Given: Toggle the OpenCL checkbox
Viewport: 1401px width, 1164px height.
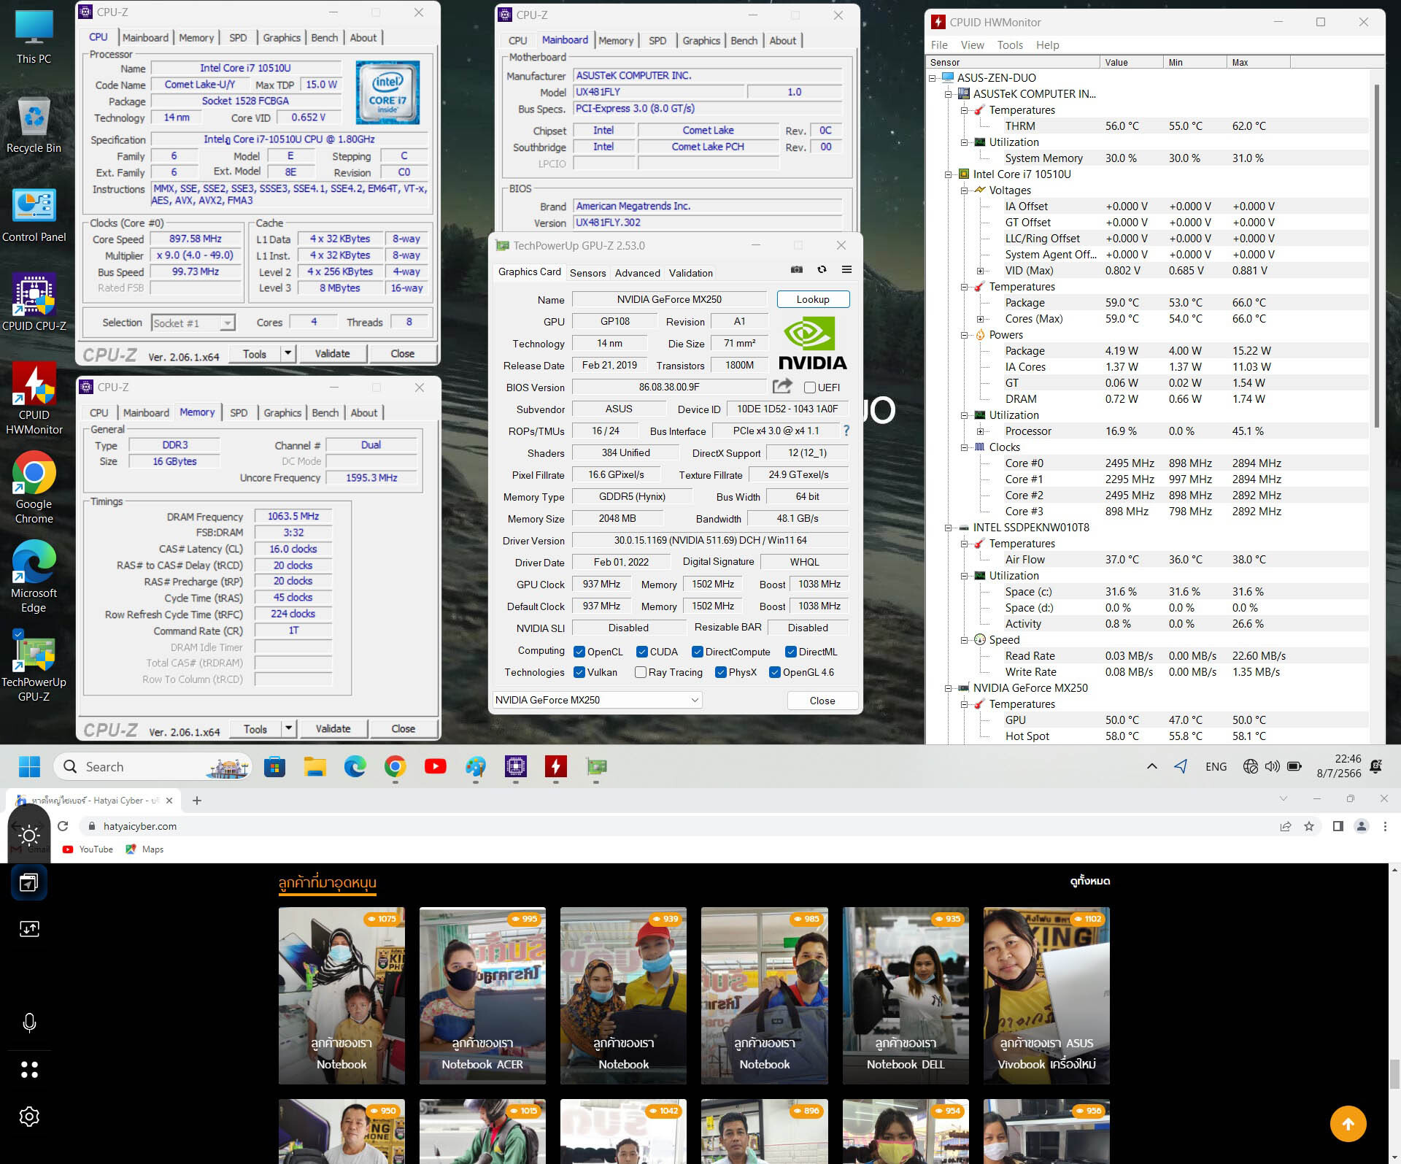Looking at the screenshot, I should point(579,652).
